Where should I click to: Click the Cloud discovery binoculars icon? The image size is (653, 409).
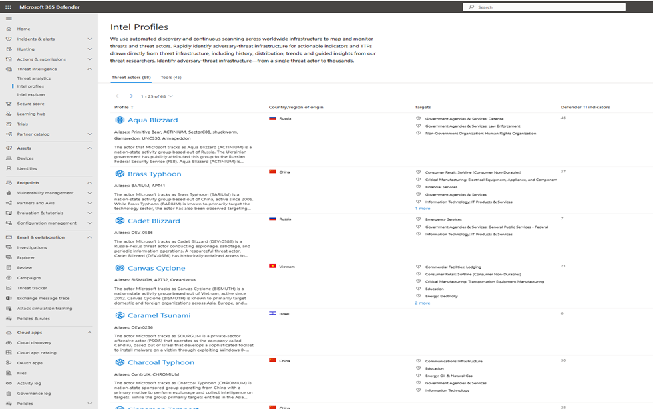point(9,343)
